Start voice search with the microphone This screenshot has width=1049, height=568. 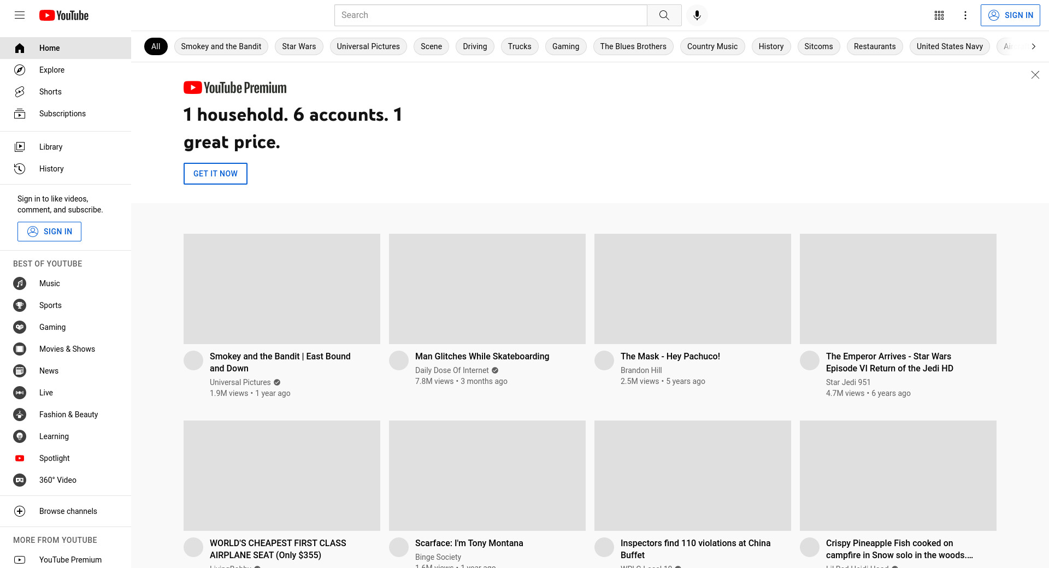697,15
